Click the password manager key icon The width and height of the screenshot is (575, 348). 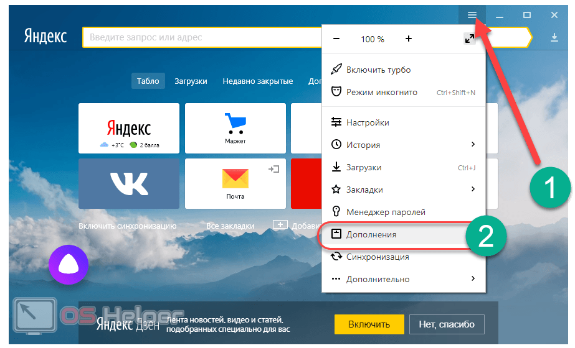tap(336, 211)
